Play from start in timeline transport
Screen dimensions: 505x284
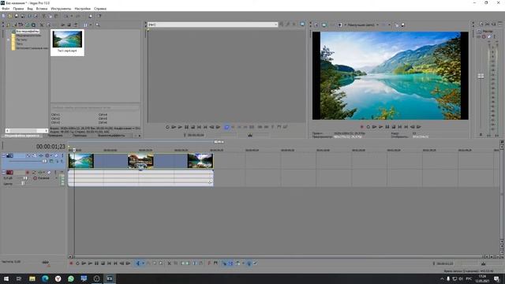(x=84, y=263)
